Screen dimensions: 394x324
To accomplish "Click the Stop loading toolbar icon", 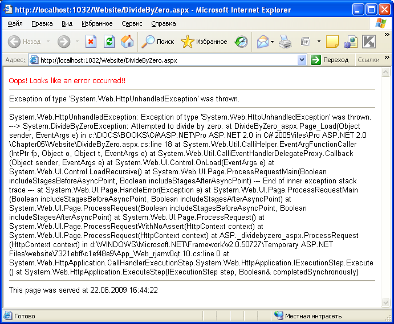I will click(91, 42).
